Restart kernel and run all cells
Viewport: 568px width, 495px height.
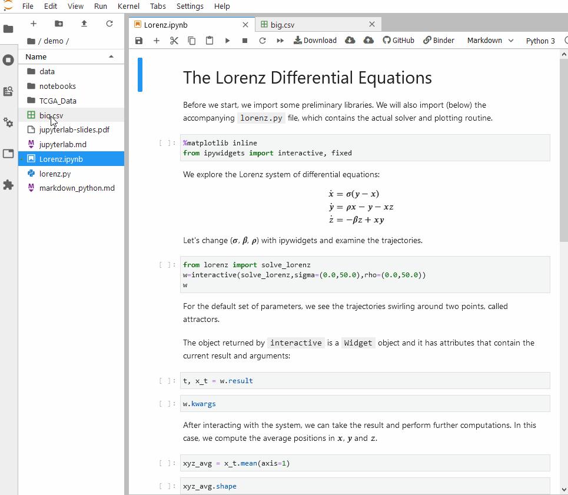pos(280,41)
